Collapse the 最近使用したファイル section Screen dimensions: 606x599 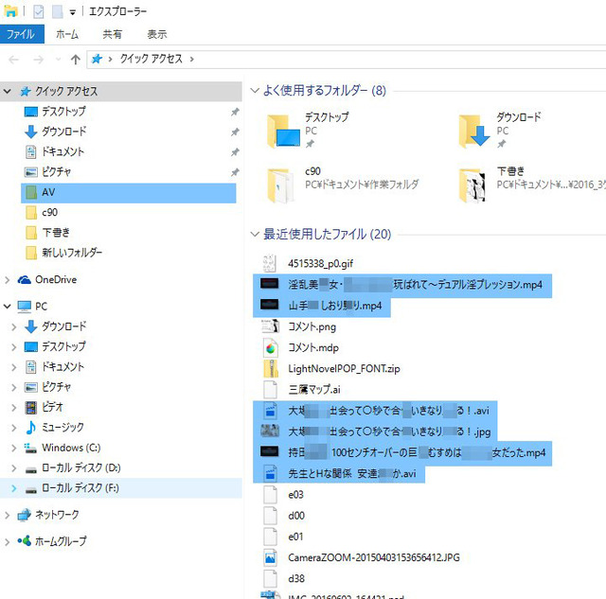(x=255, y=234)
